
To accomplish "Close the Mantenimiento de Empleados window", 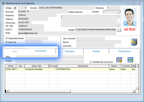I will point(140,3).
